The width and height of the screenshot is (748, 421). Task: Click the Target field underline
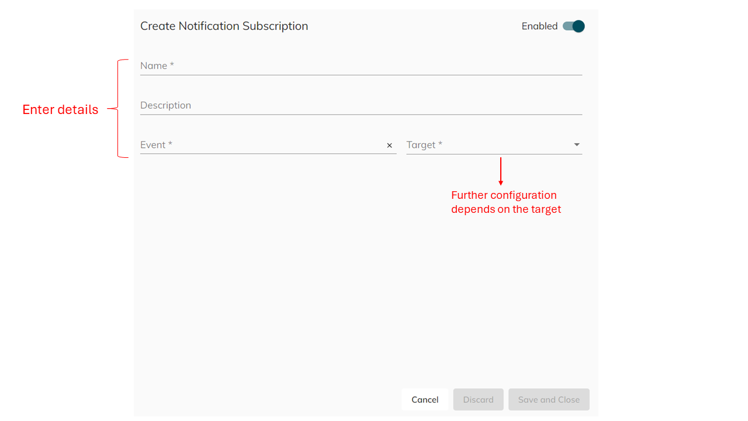(x=494, y=153)
